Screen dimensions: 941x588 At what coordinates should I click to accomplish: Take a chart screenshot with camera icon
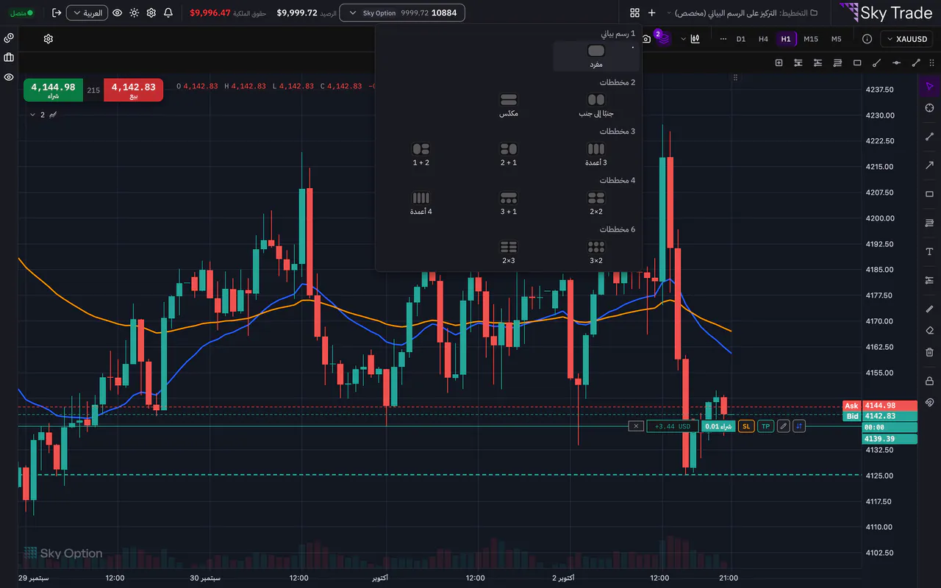(646, 39)
